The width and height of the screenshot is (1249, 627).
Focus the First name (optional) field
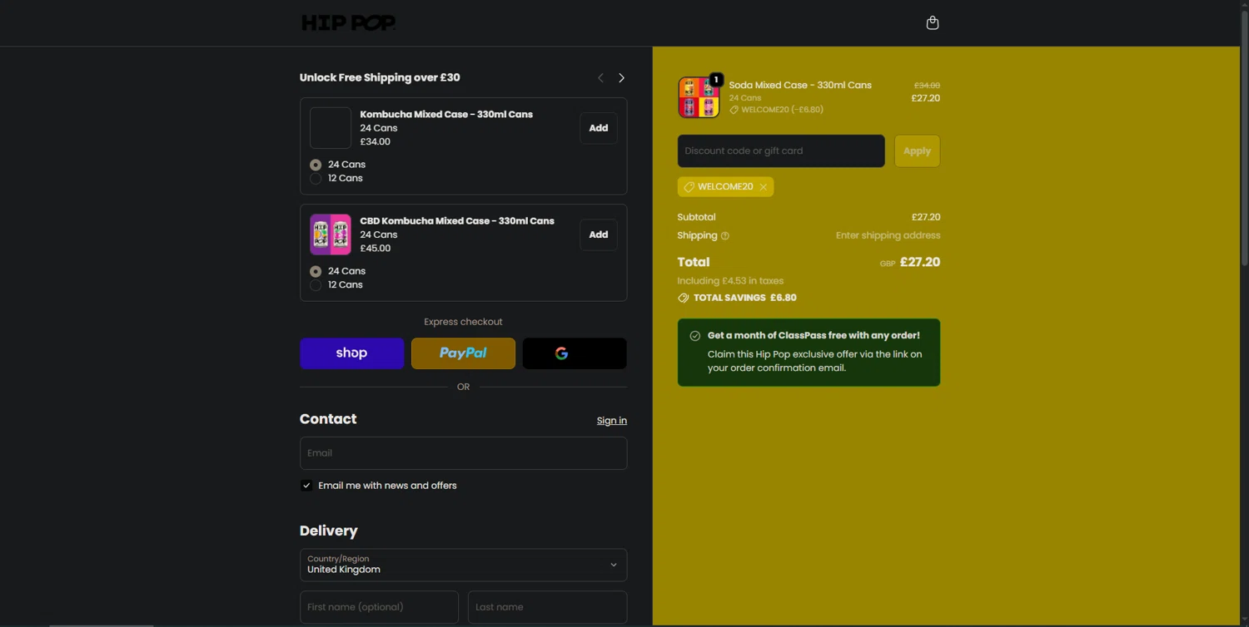tap(379, 607)
